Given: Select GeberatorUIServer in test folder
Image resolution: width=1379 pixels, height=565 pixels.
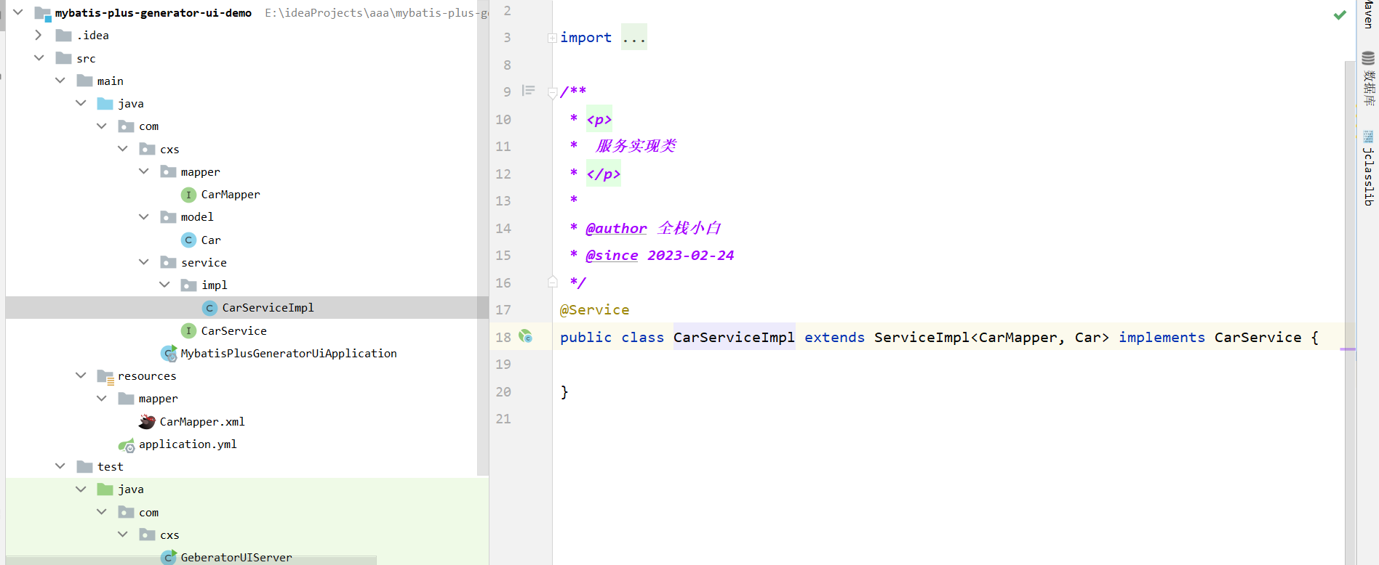Looking at the screenshot, I should pos(236,557).
